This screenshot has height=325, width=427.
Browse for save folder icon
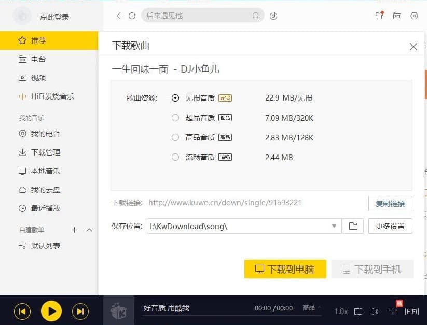coord(353,225)
